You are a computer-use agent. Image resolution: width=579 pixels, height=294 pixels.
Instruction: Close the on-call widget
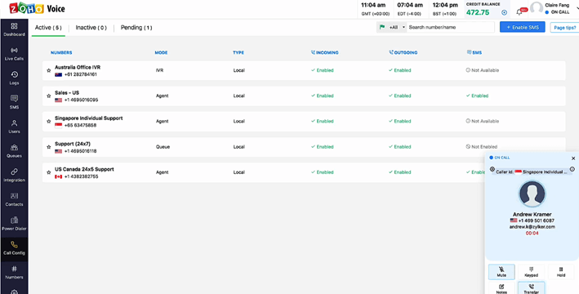pyautogui.click(x=573, y=158)
